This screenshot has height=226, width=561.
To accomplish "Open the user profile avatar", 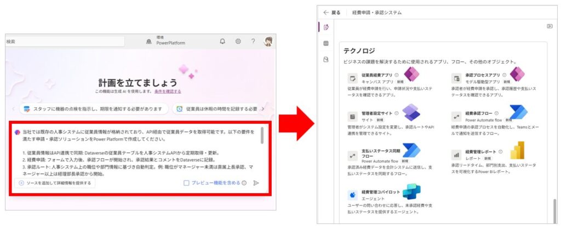I will (268, 42).
